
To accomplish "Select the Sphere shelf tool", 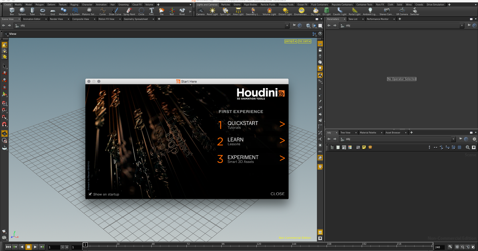I will 22,11.
